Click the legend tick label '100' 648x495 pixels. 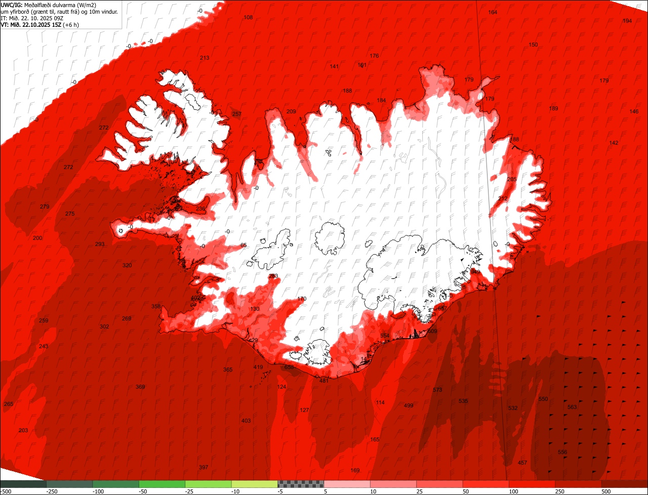click(513, 491)
